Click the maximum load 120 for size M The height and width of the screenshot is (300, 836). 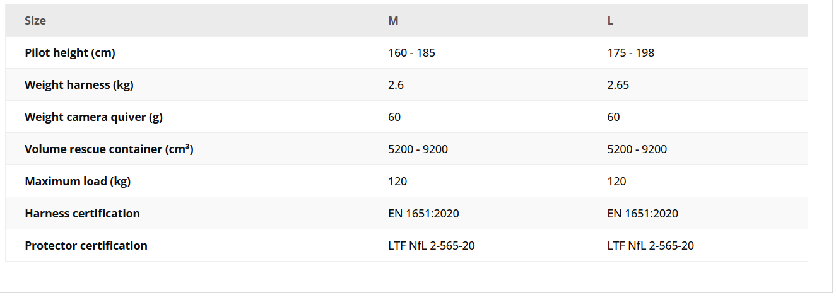click(397, 182)
